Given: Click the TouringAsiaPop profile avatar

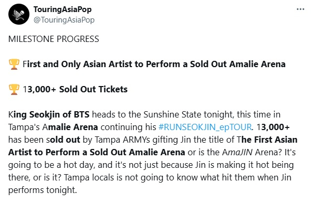Looking at the screenshot, I should (x=19, y=14).
